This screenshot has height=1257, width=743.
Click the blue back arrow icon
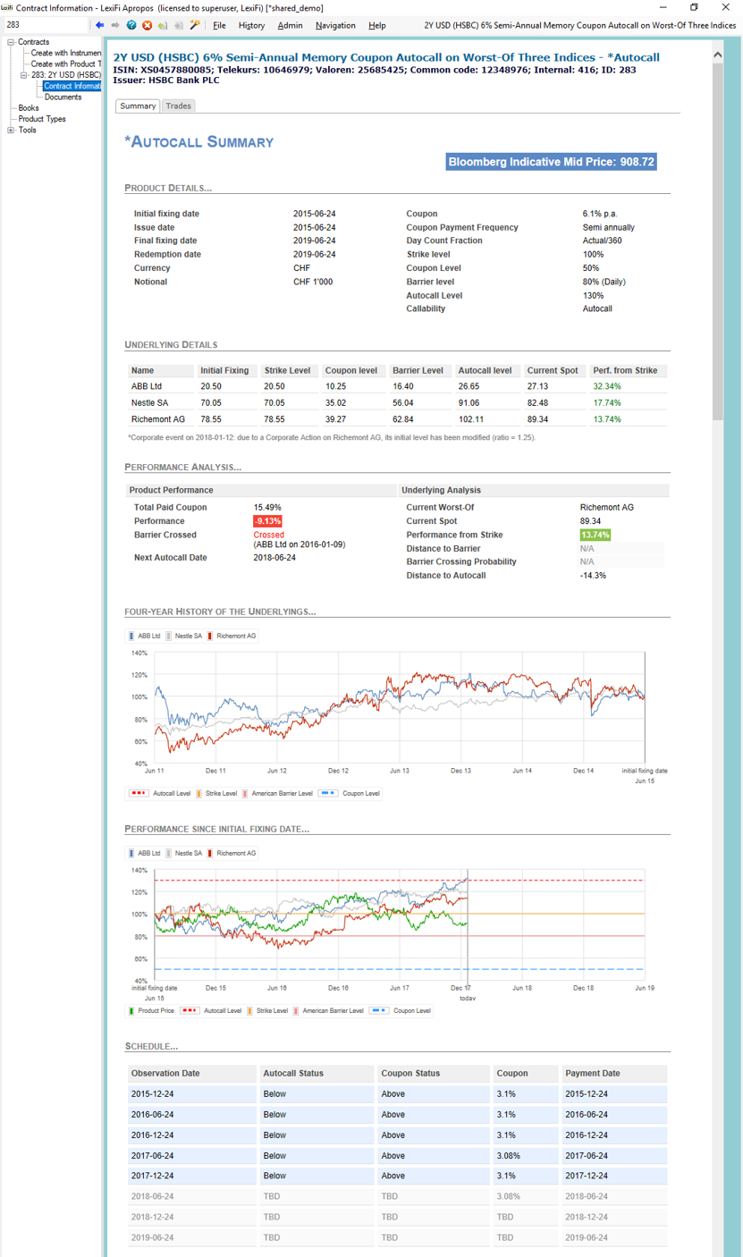[100, 25]
